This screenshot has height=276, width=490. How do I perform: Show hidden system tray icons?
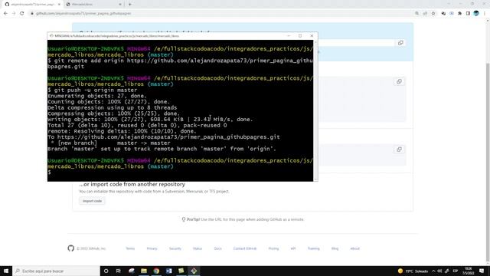tap(433, 271)
